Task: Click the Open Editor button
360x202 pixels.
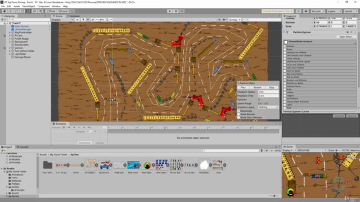Action: click(346, 36)
